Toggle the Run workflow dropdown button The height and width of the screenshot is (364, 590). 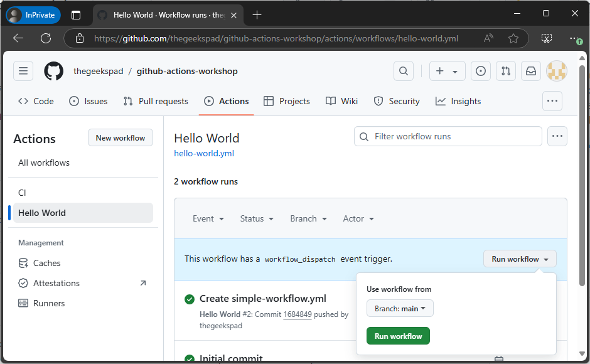[x=520, y=259]
